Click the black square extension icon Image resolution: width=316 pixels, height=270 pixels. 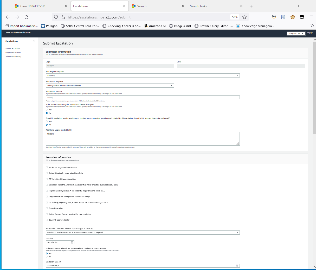[x=302, y=17]
